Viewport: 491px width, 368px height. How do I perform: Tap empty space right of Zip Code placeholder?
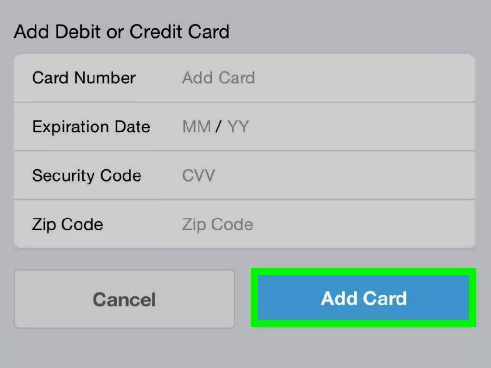click(x=364, y=224)
